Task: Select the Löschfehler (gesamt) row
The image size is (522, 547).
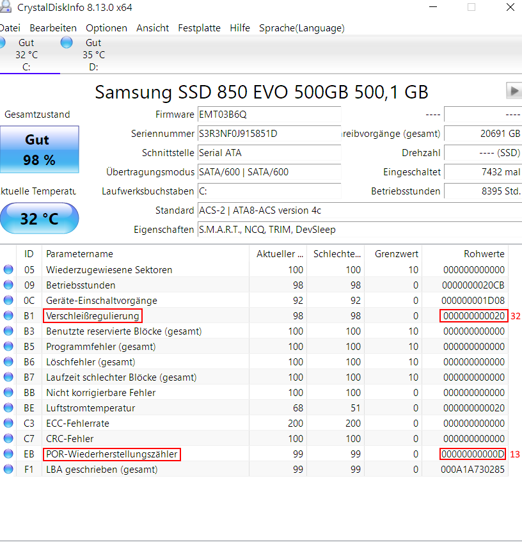Action: point(254,361)
